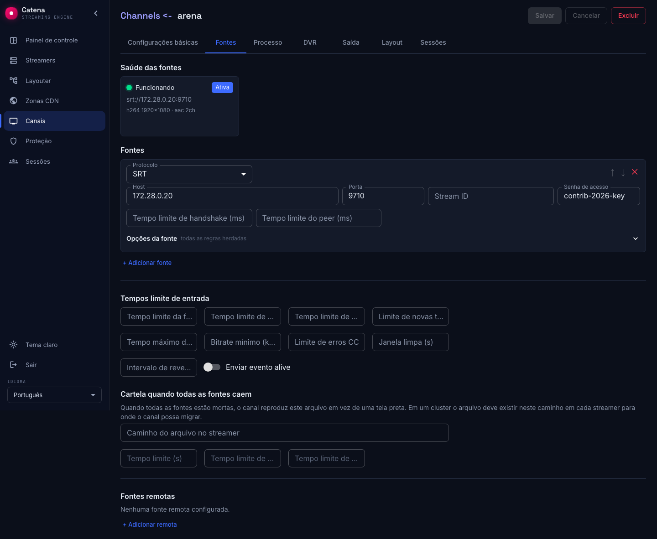
Task: Move the SRT source down
Action: pyautogui.click(x=623, y=172)
